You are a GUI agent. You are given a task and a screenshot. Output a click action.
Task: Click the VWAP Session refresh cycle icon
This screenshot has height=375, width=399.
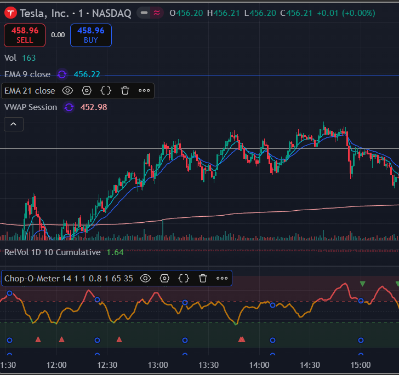coord(69,107)
